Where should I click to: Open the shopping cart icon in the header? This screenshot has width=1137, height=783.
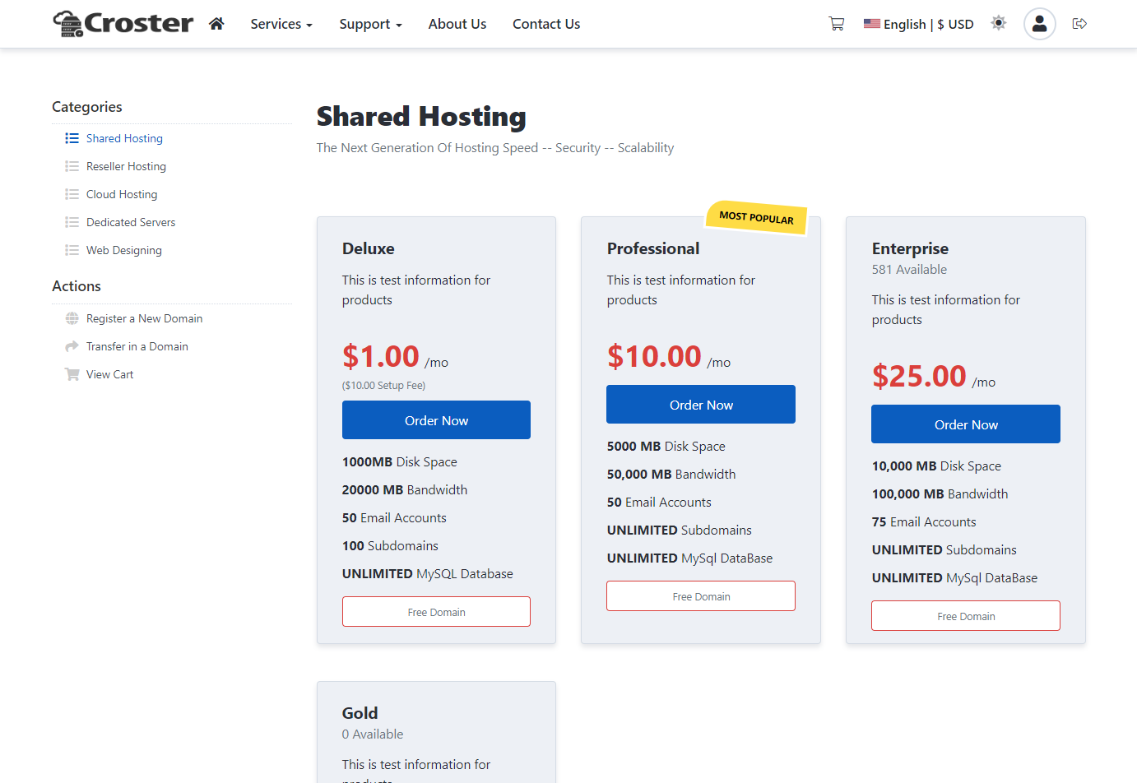click(x=836, y=24)
